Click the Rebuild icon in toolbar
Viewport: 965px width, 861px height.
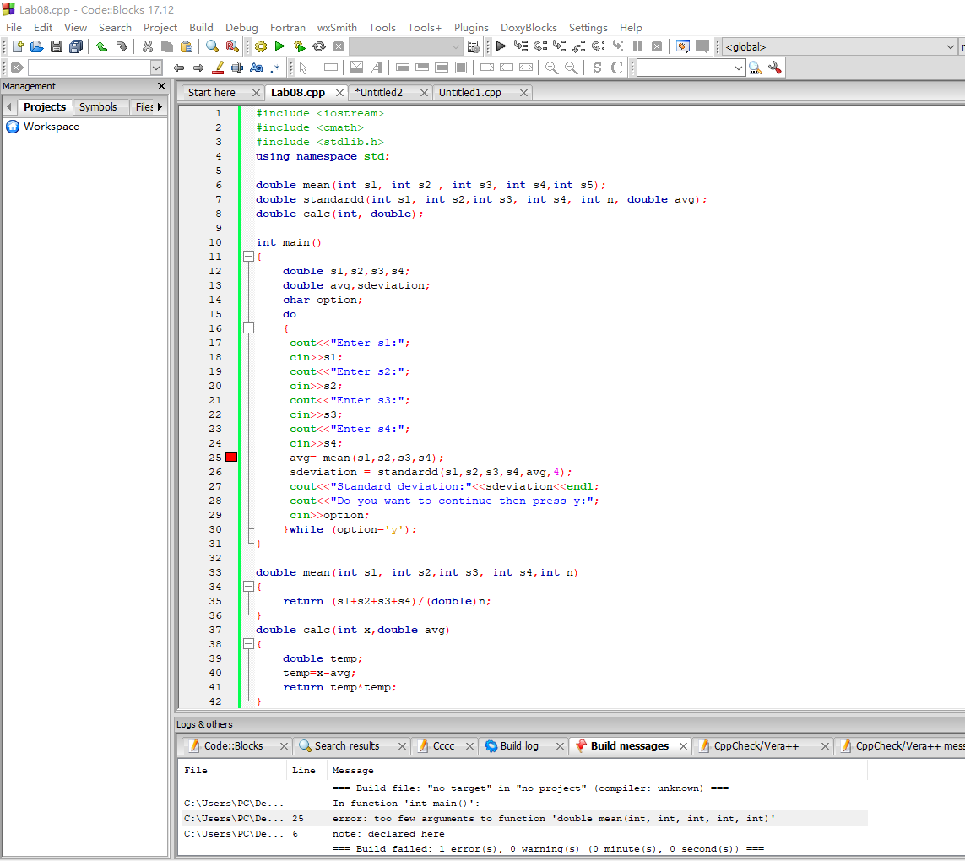pyautogui.click(x=319, y=46)
